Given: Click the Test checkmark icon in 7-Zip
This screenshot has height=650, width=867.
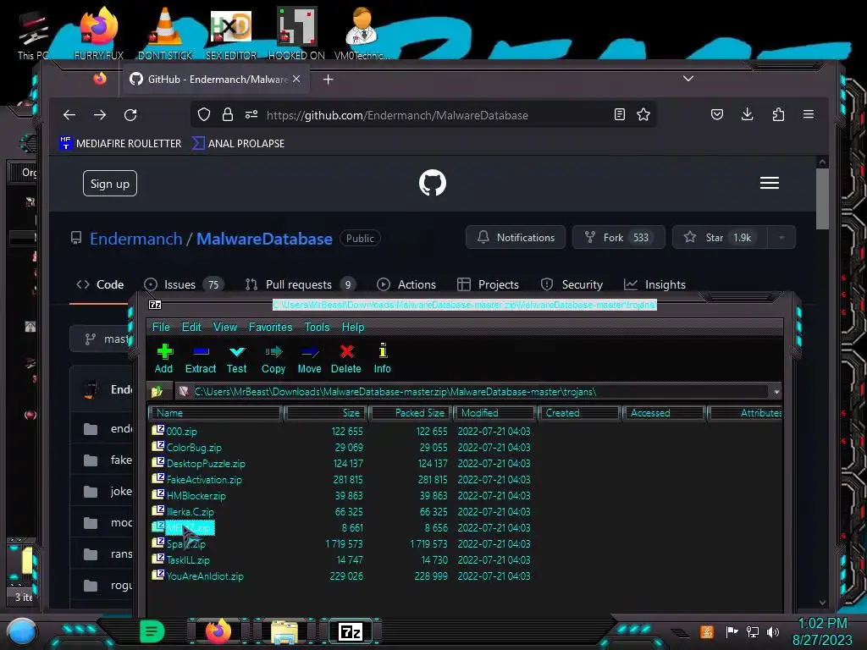Looking at the screenshot, I should click(x=237, y=351).
